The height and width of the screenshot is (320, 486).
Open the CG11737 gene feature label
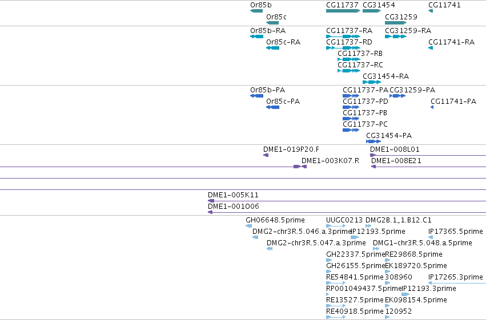pyautogui.click(x=342, y=5)
